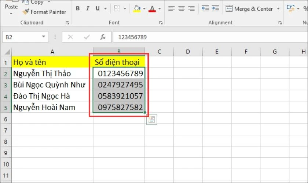
Task: Click the Select All corner triangle
Action: 7,52
